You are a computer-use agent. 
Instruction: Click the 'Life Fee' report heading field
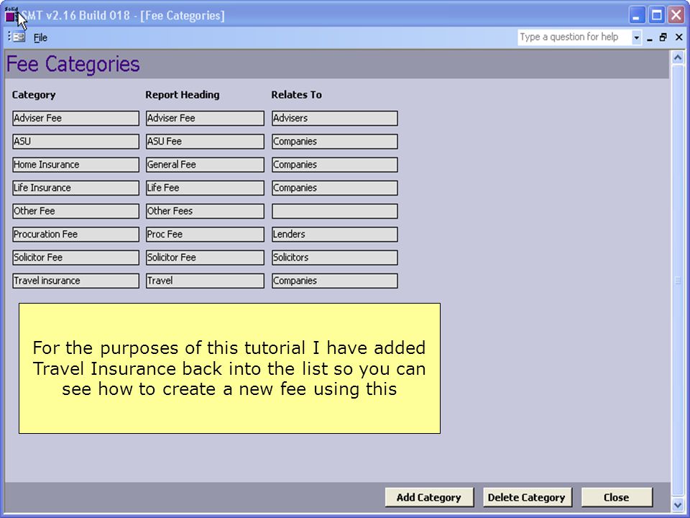[205, 188]
